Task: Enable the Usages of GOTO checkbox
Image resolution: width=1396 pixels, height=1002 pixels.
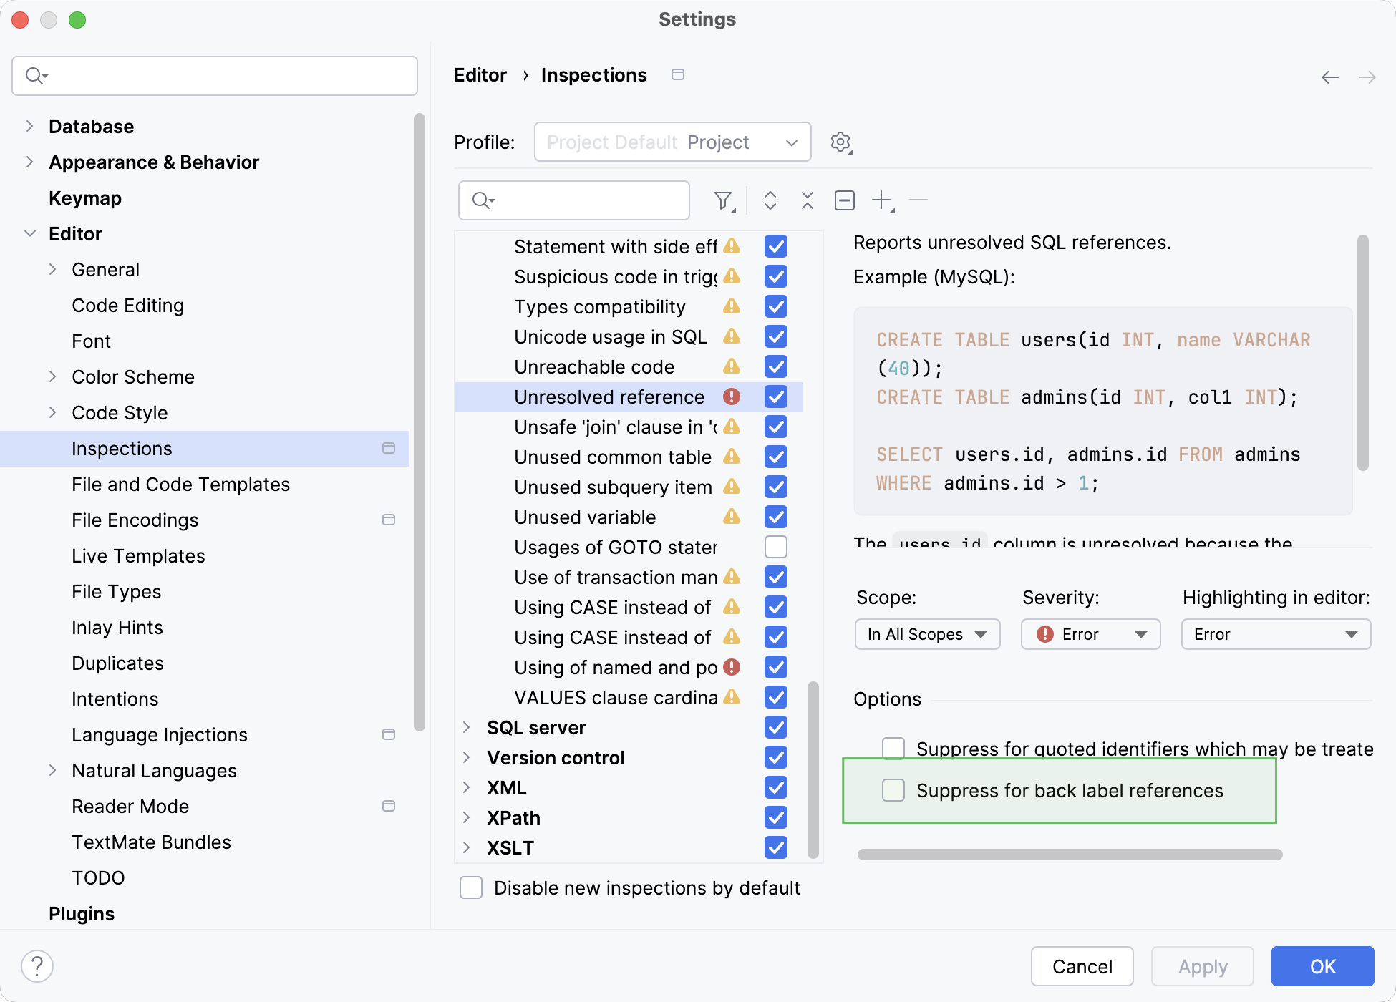Action: [775, 547]
